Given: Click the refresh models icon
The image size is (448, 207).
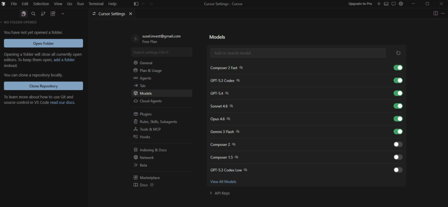Looking at the screenshot, I should 398,53.
